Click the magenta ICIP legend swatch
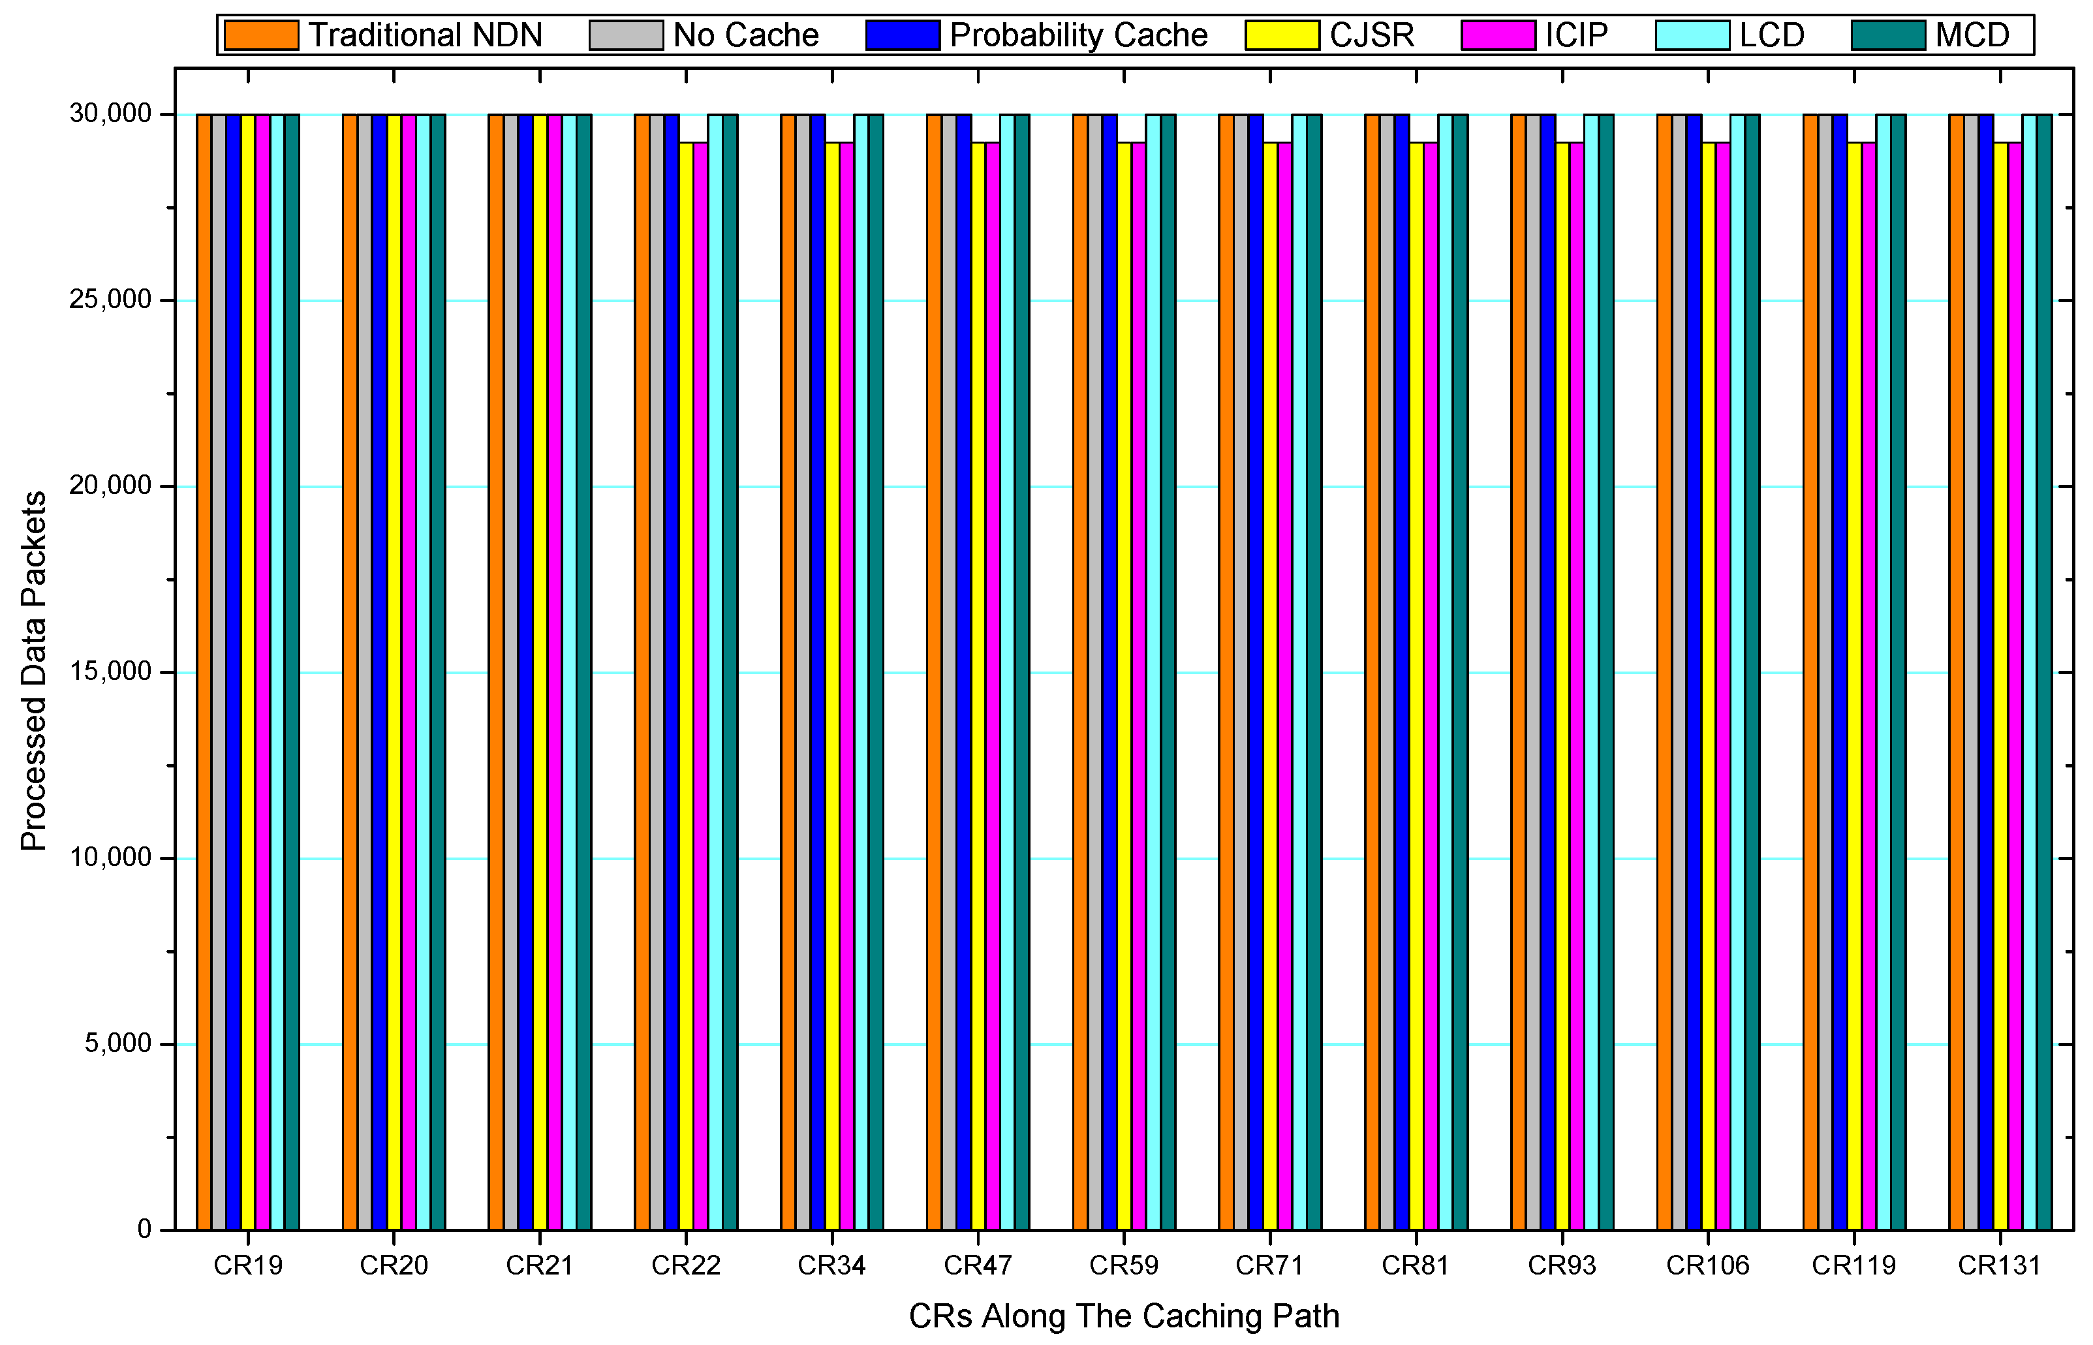 1498,36
